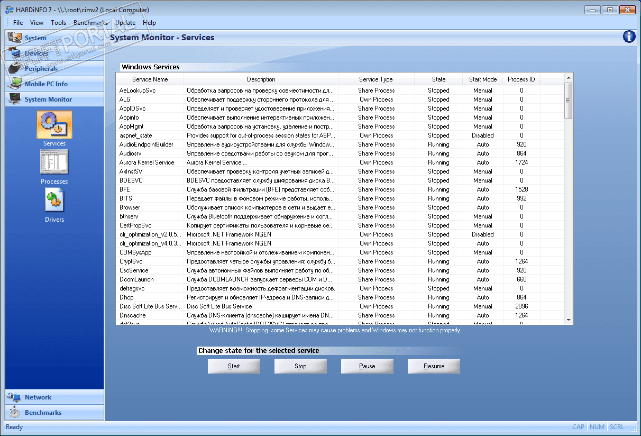Select the BDESVC service row
The image size is (641, 436).
tap(340, 180)
